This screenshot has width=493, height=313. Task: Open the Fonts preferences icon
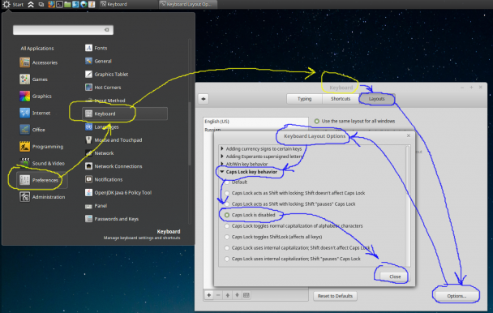[88, 48]
